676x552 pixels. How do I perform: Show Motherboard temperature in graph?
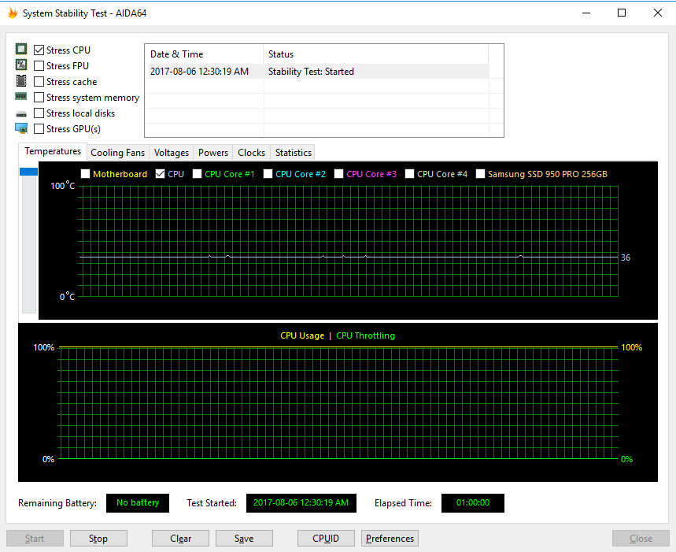pyautogui.click(x=86, y=174)
